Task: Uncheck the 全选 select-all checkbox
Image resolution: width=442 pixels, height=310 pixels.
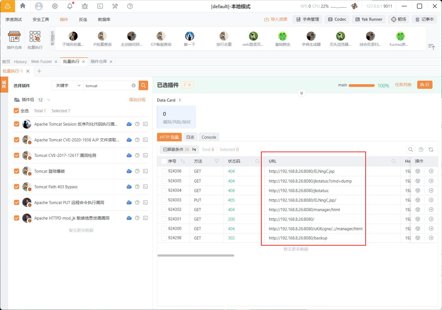Action: (16, 111)
